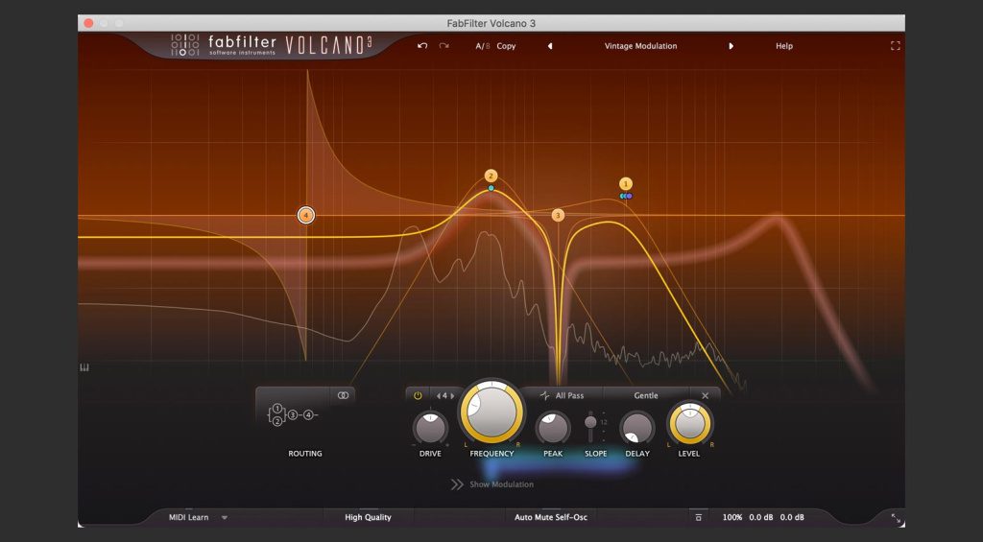This screenshot has height=542, width=983.
Task: Click the input level 0.0 dB value
Action: tap(761, 518)
